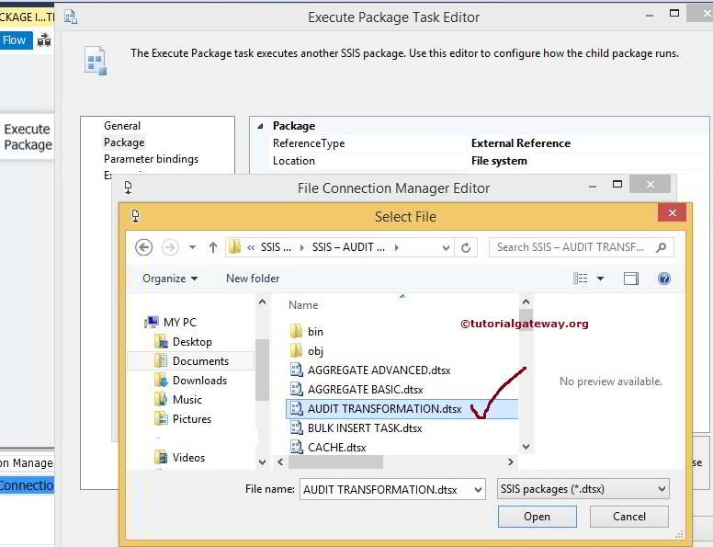Select Parameter bindings in left list
The width and height of the screenshot is (713, 547).
pyautogui.click(x=151, y=159)
